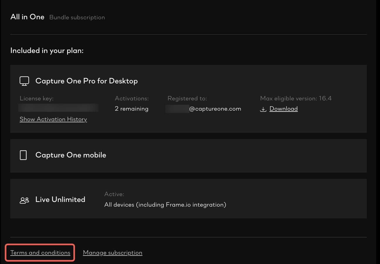The image size is (380, 264).
Task: Show Activation History
Action: [53, 119]
